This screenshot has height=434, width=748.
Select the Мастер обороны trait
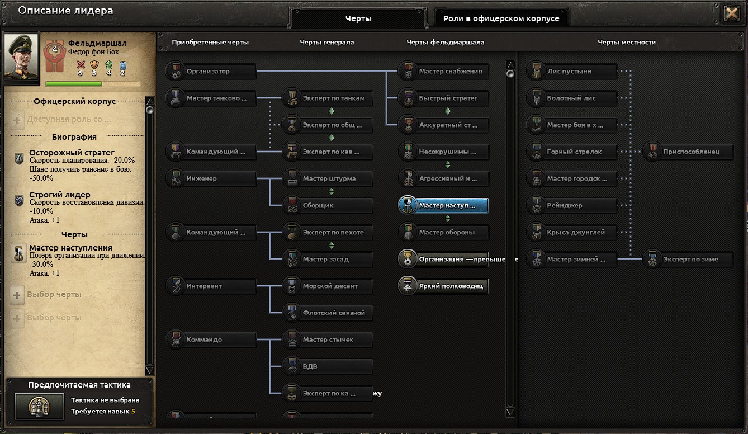click(444, 232)
